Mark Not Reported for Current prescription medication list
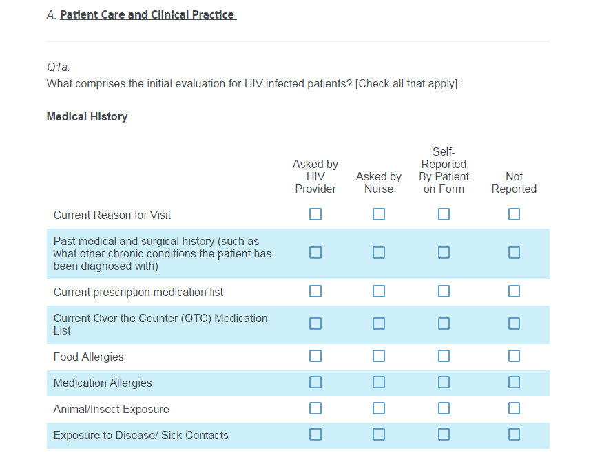 click(514, 291)
